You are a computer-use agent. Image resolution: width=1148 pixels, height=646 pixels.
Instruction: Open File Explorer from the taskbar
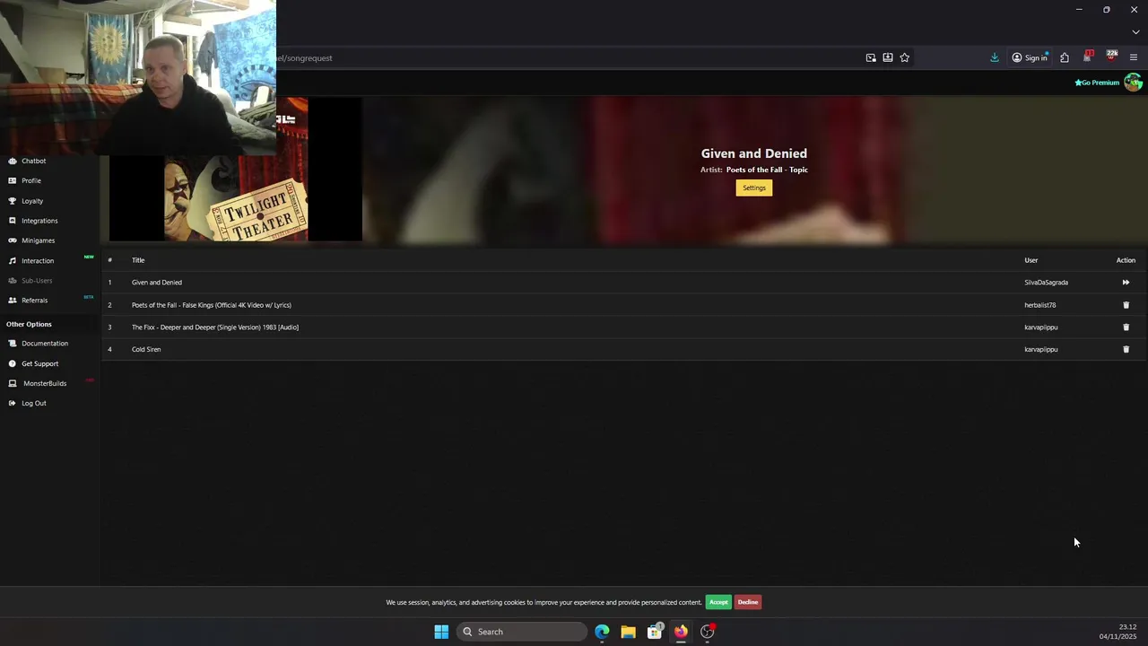point(628,632)
